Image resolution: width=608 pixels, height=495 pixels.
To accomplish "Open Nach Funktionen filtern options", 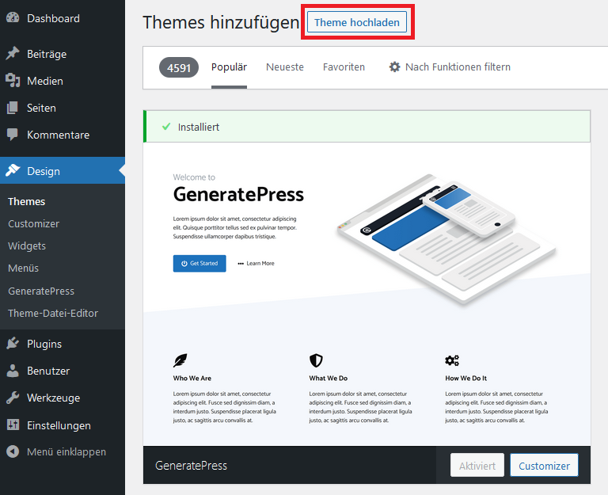I will click(x=450, y=67).
